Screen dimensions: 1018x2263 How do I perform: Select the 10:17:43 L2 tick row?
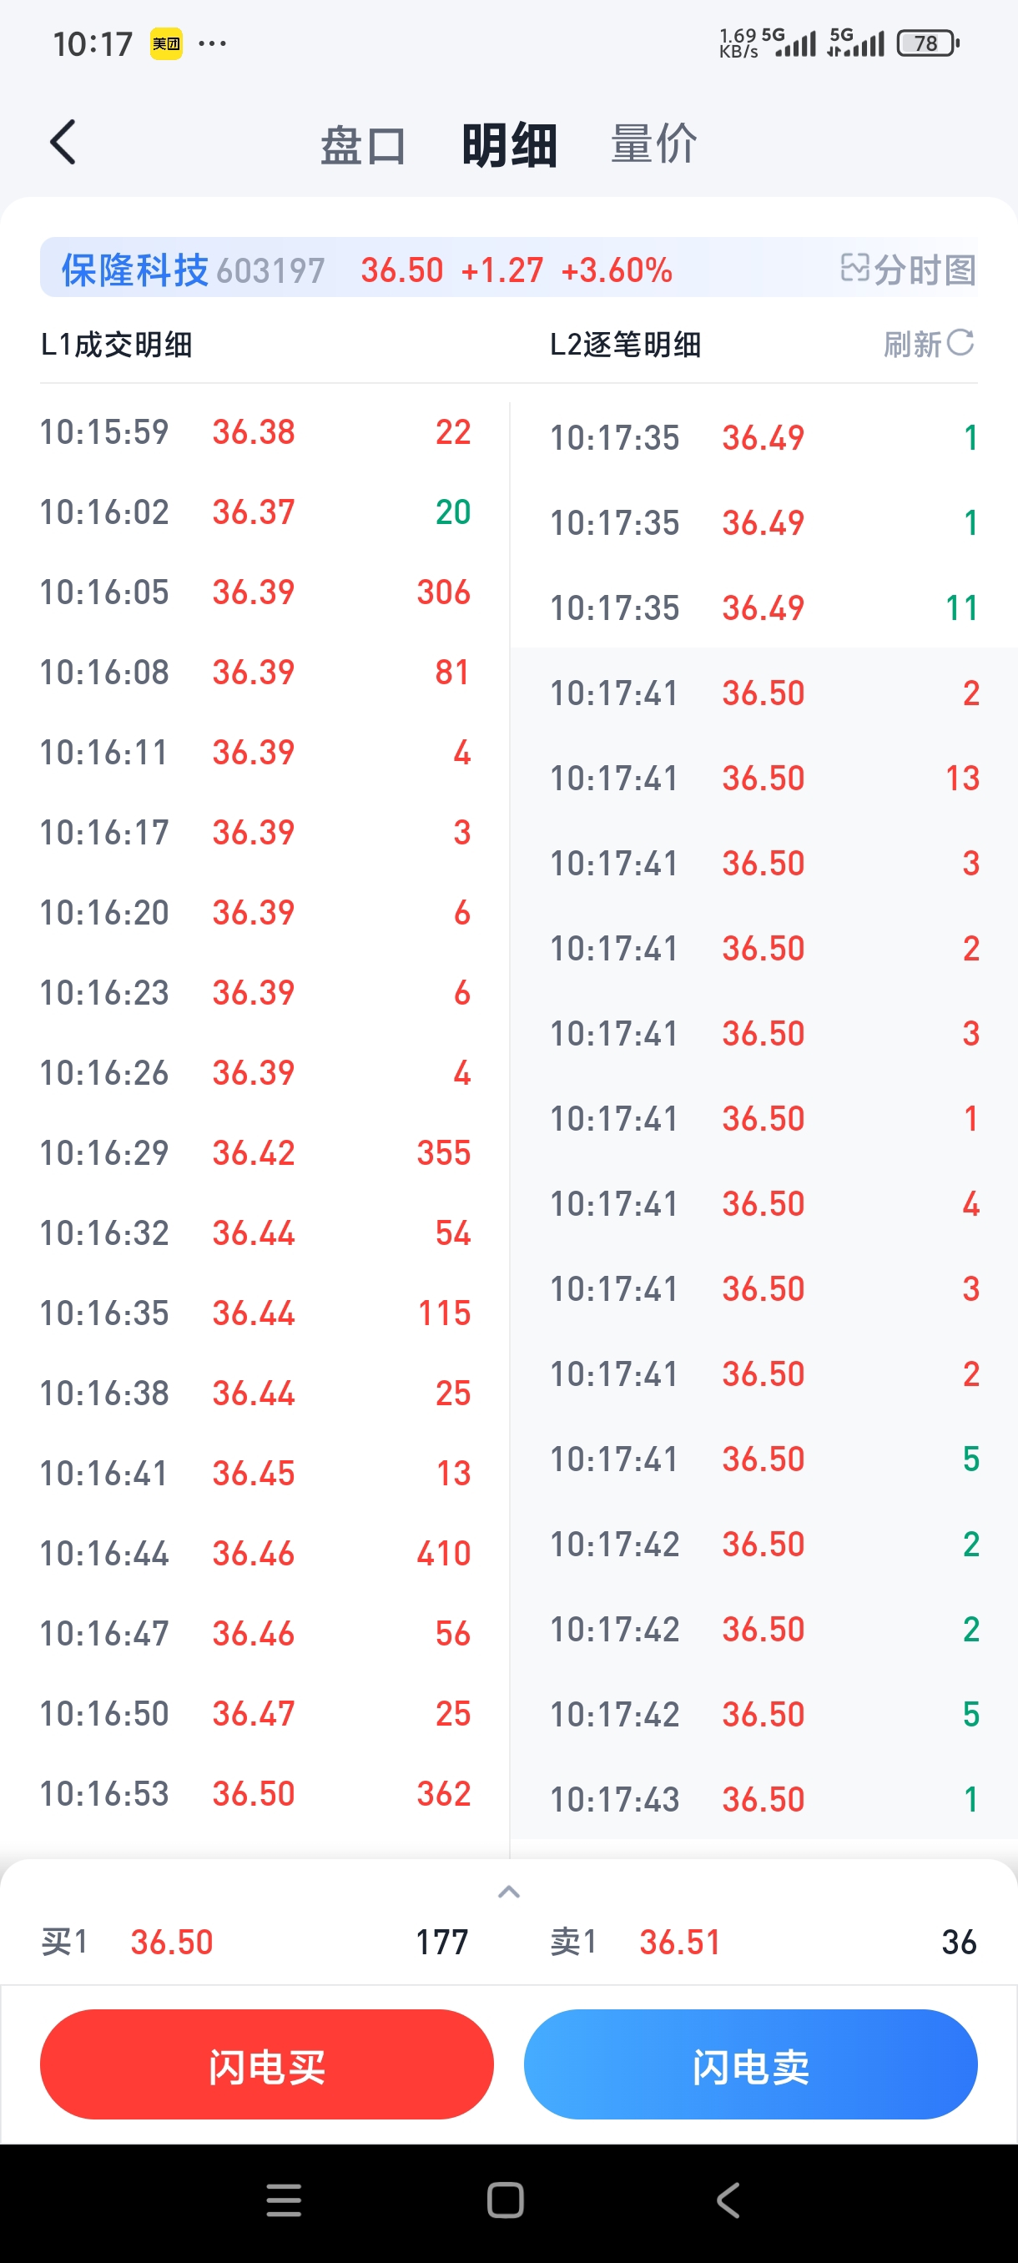tap(763, 1799)
